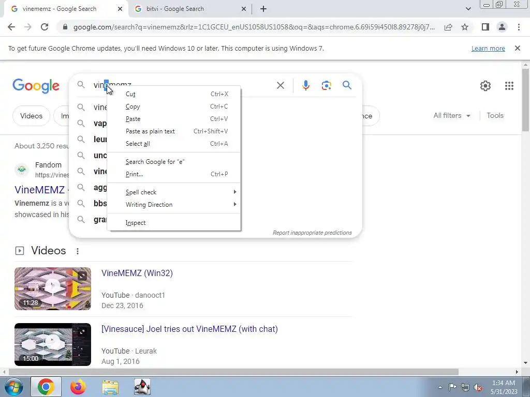The height and width of the screenshot is (397, 530).
Task: Dismiss the Chrome update notification bar
Action: pos(517,48)
